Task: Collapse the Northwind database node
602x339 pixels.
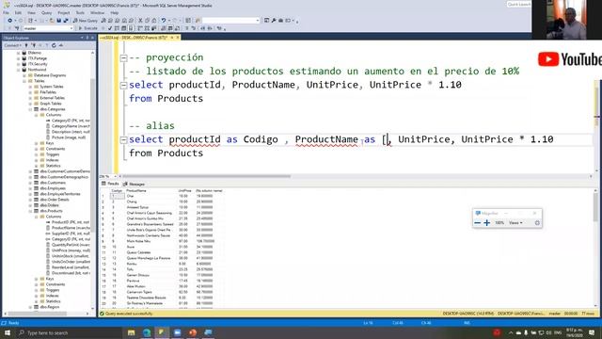Action: pos(19,70)
